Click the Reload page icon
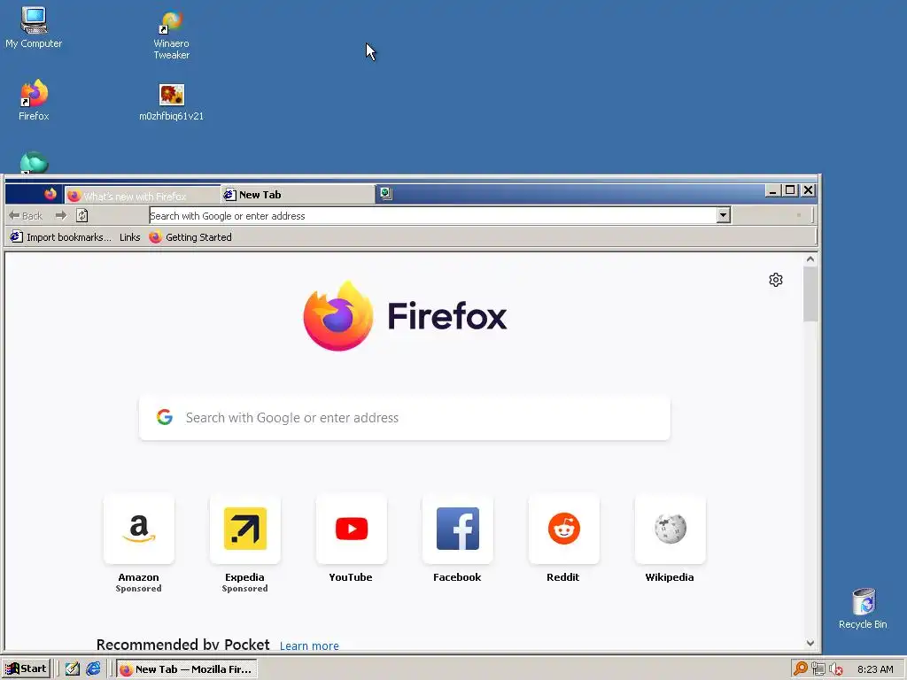This screenshot has width=907, height=680. point(82,216)
